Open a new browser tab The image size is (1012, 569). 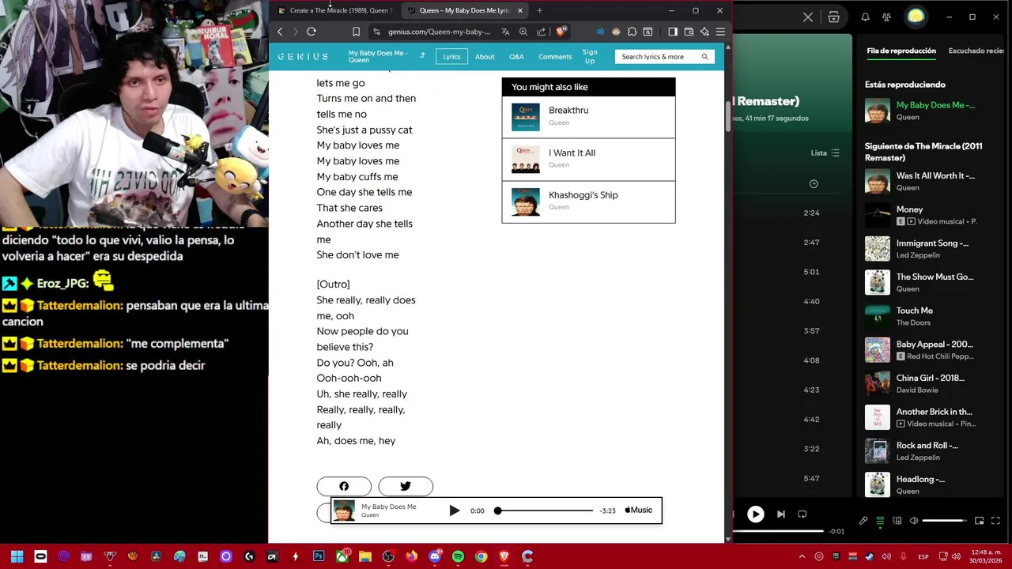click(x=539, y=10)
